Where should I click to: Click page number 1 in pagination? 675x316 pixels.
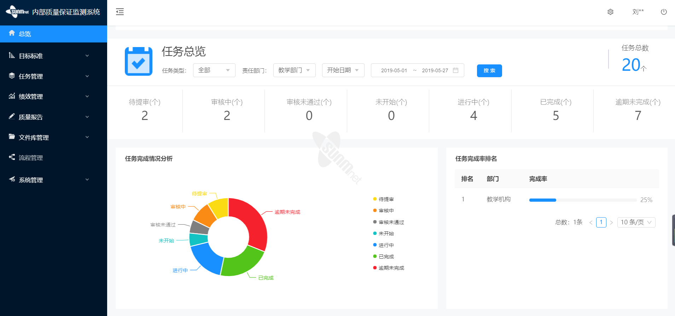(601, 222)
